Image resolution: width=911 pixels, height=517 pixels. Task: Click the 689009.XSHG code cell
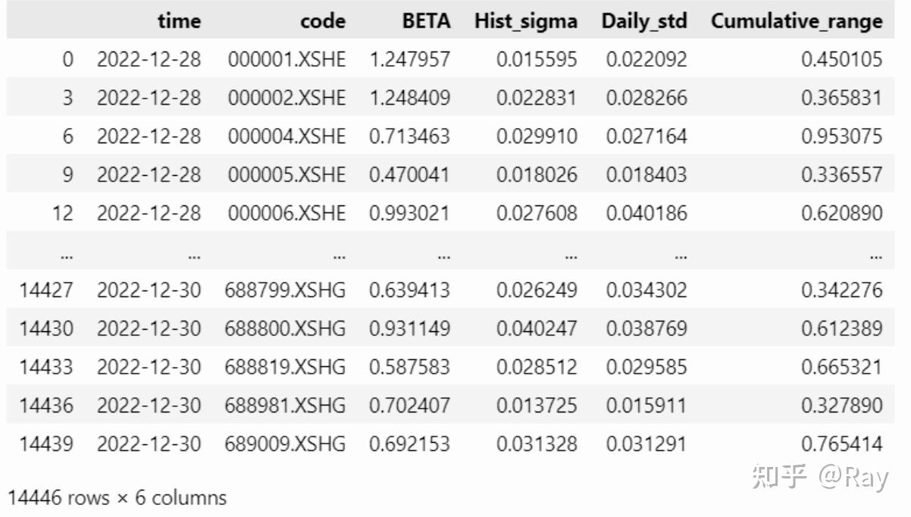coord(285,443)
